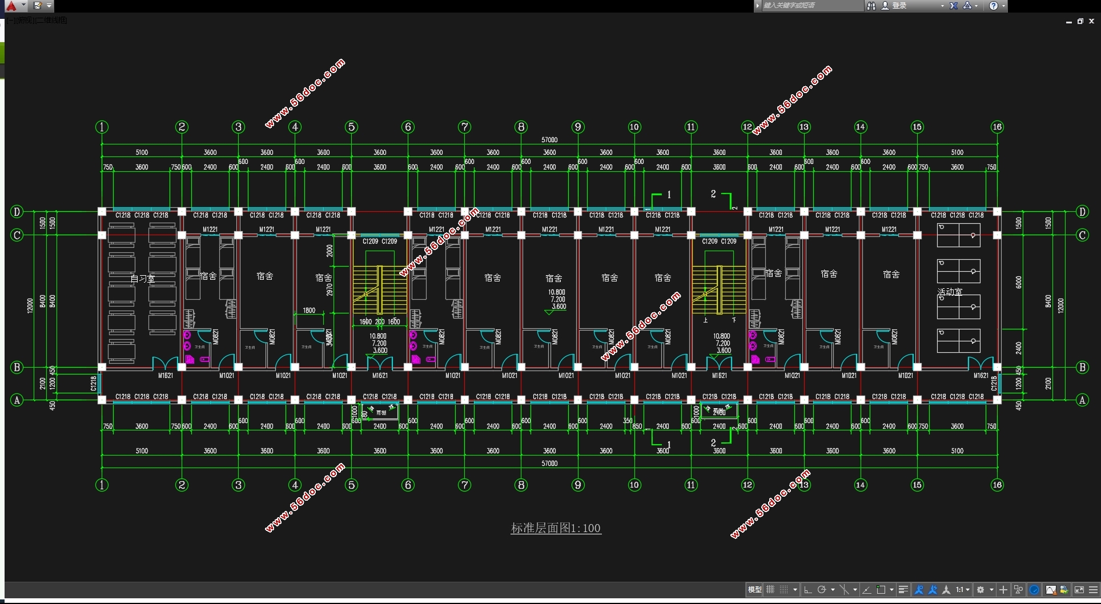The height and width of the screenshot is (604, 1101).
Task: Click the binoculars search icon
Action: point(871,6)
